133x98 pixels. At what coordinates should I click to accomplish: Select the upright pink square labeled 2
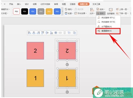pyautogui.click(x=35, y=51)
